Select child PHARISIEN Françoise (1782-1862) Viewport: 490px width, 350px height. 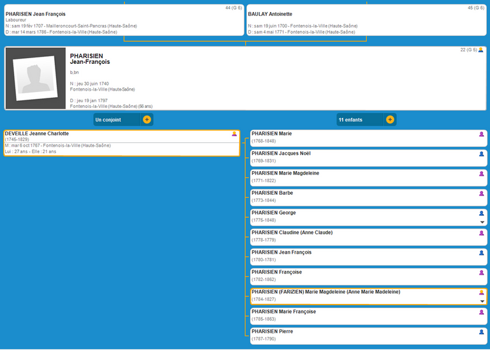click(364, 275)
